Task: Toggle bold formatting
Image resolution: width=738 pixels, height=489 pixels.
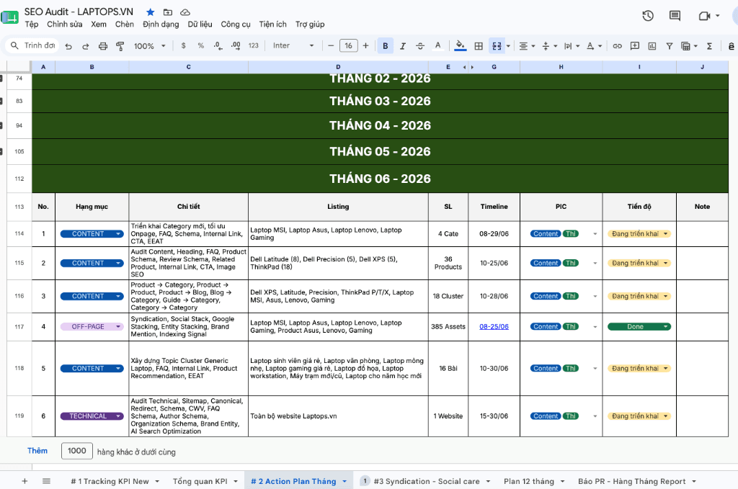Action: pyautogui.click(x=385, y=45)
